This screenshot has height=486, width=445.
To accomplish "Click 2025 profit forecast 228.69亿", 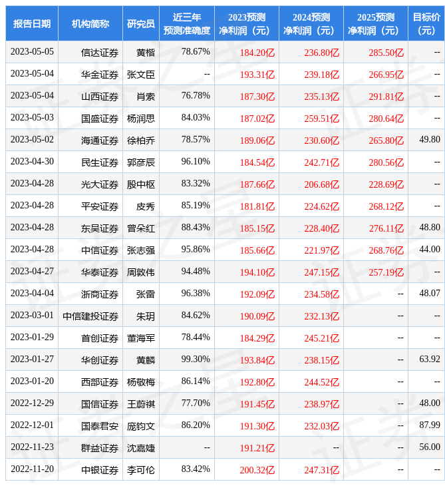I will click(386, 184).
